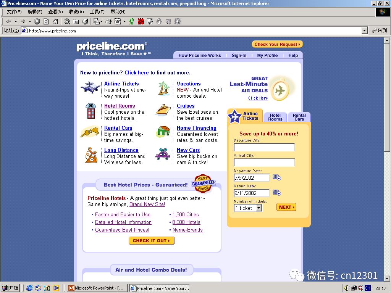Open the Guaranteed Best Prices! link
The width and height of the screenshot is (391, 293).
(122, 230)
